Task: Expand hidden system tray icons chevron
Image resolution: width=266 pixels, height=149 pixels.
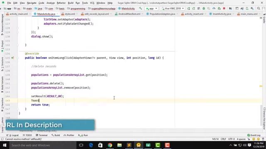Action: click(x=231, y=145)
